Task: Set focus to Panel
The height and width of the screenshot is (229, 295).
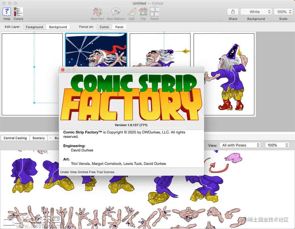Action: (119, 27)
